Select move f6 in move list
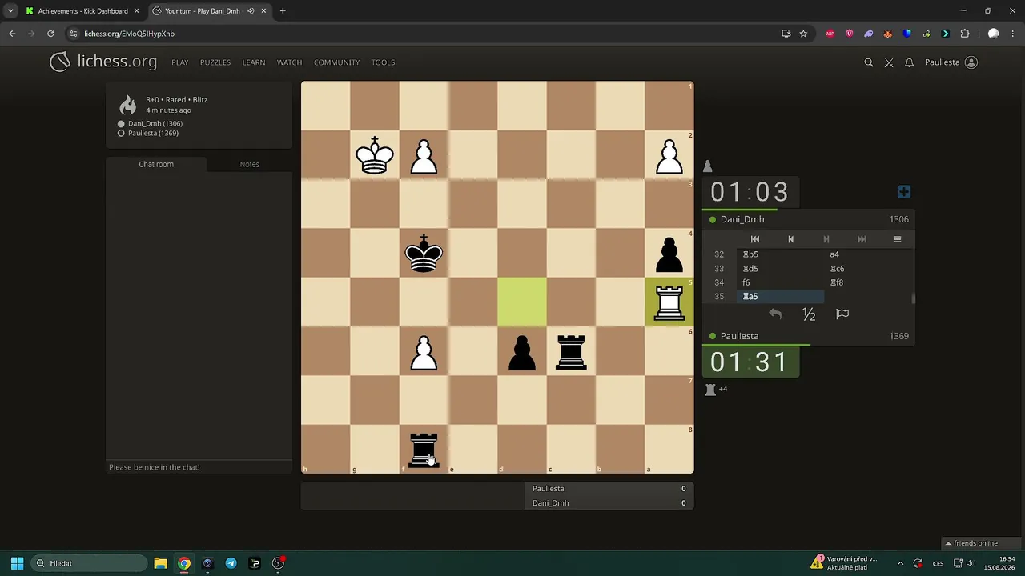This screenshot has width=1025, height=576. coord(779,282)
